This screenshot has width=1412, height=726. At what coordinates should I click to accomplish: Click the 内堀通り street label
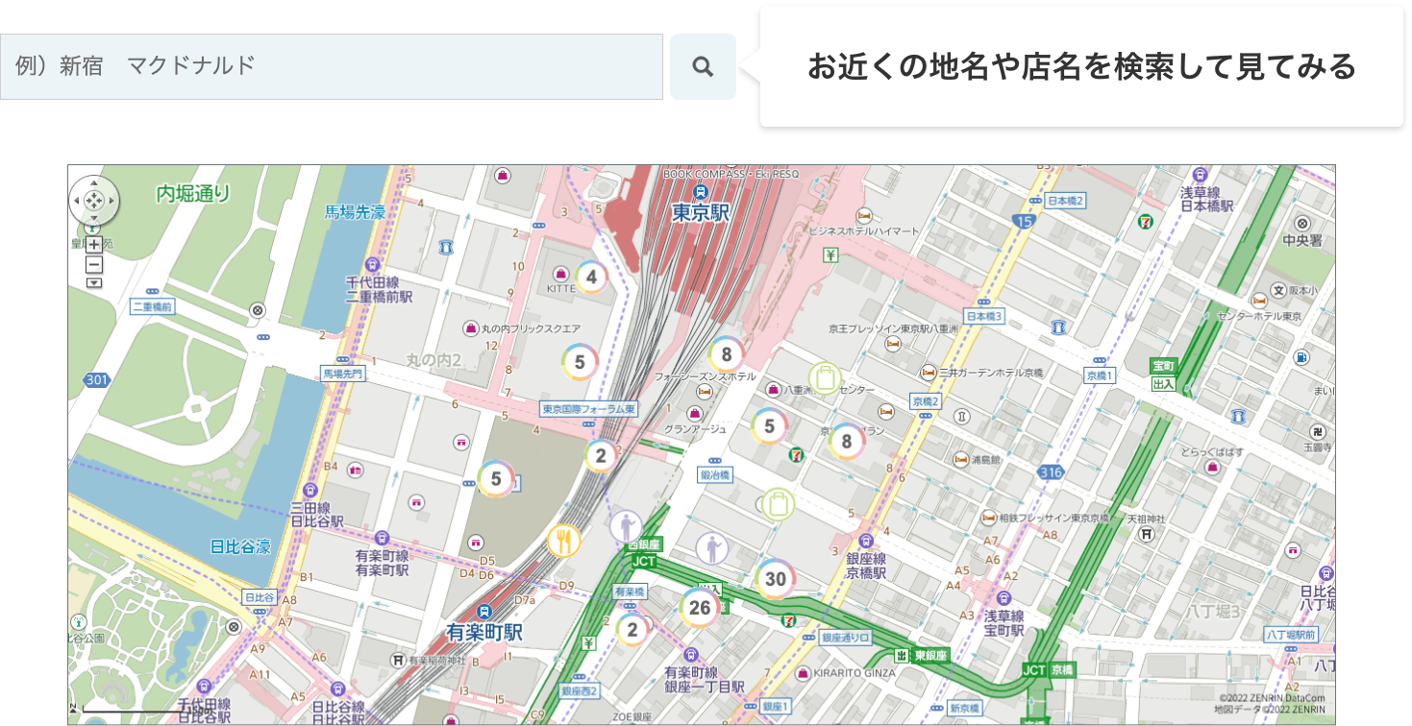[x=193, y=194]
